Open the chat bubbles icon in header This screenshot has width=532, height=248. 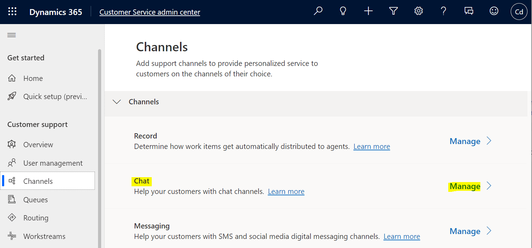pyautogui.click(x=469, y=12)
